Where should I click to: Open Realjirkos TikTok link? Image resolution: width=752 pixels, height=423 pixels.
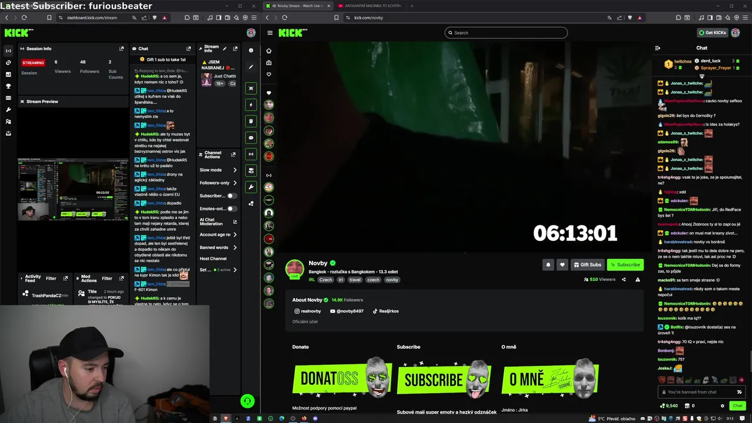pos(385,311)
